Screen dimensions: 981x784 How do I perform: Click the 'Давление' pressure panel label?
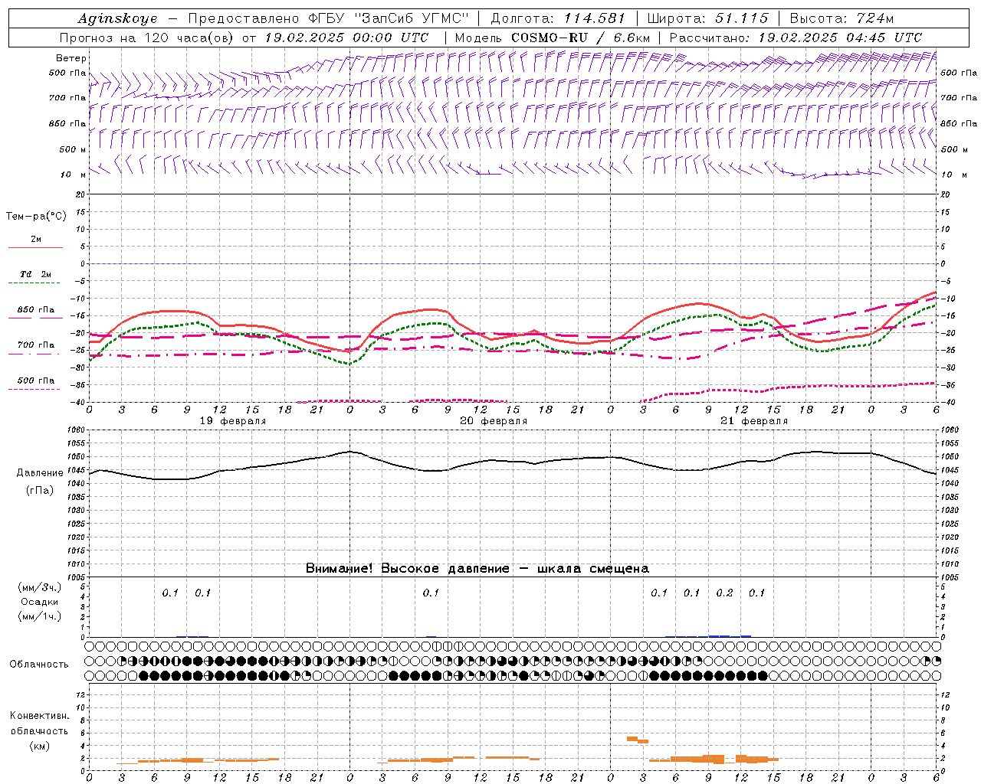click(x=40, y=472)
